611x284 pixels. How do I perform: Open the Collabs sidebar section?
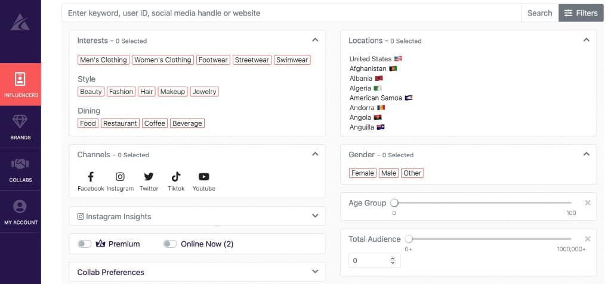[20, 169]
